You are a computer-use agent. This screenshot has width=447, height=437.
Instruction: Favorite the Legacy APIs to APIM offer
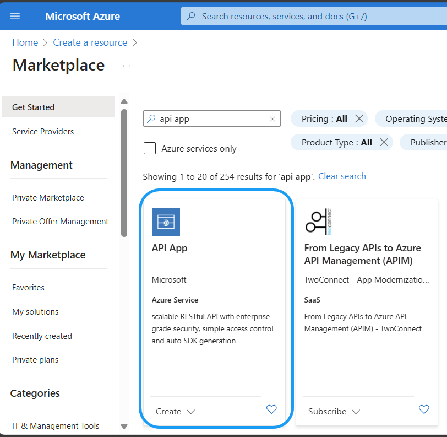point(424,409)
